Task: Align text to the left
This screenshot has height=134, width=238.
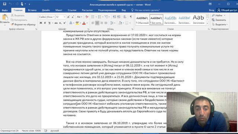Action: (x=93, y=23)
